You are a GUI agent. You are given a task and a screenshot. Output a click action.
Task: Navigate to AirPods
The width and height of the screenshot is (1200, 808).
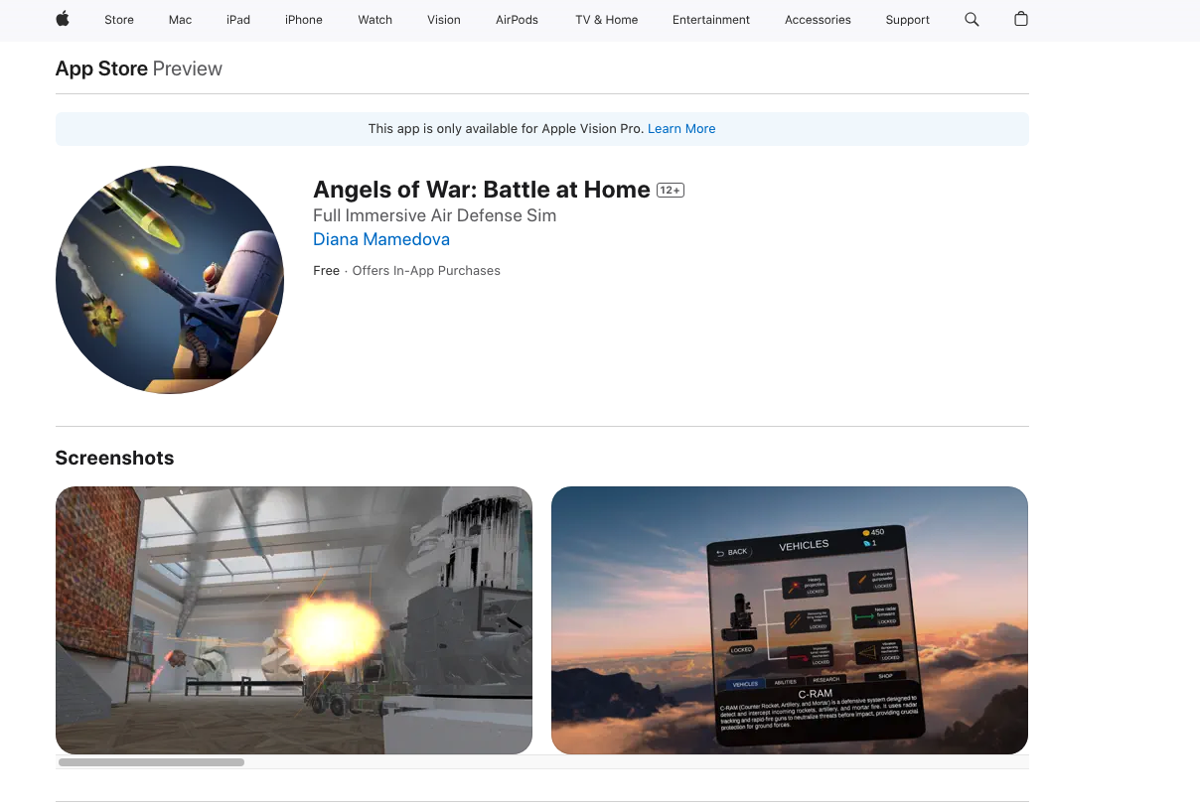tap(517, 20)
